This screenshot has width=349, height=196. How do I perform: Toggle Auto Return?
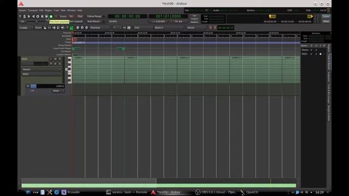click(x=96, y=22)
